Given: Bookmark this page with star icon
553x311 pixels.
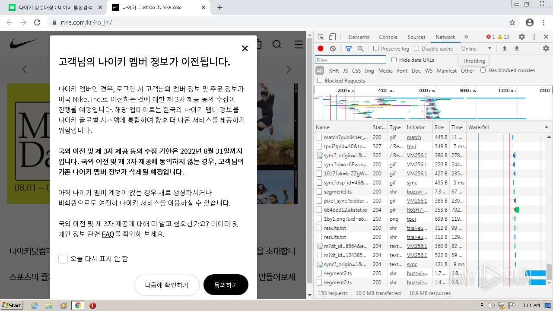Looking at the screenshot, I should (x=512, y=22).
